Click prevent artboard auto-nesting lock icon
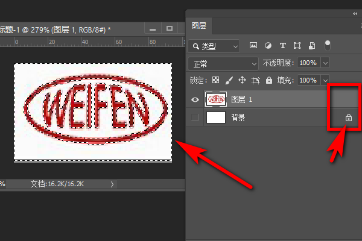This screenshot has height=241, width=362. [255, 80]
